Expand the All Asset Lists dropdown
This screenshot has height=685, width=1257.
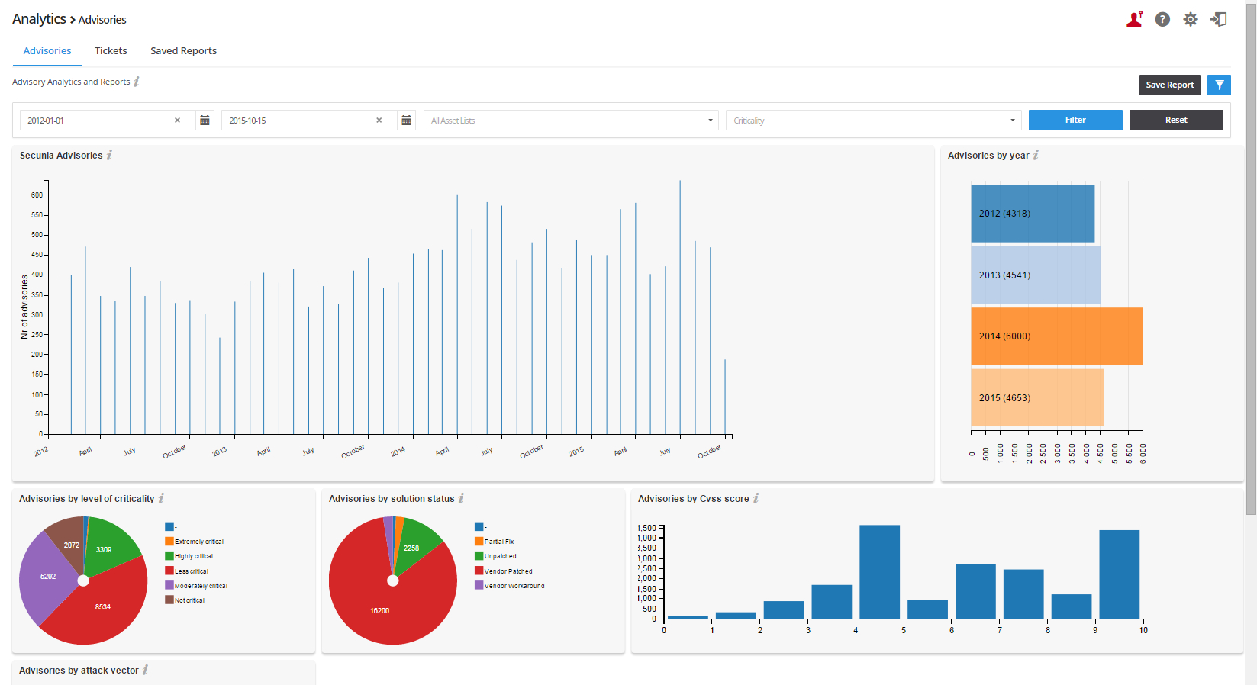click(570, 121)
